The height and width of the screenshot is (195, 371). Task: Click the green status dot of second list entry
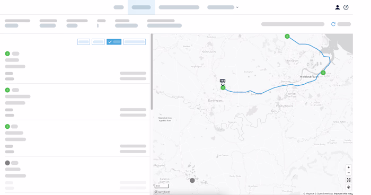[x=7, y=90]
